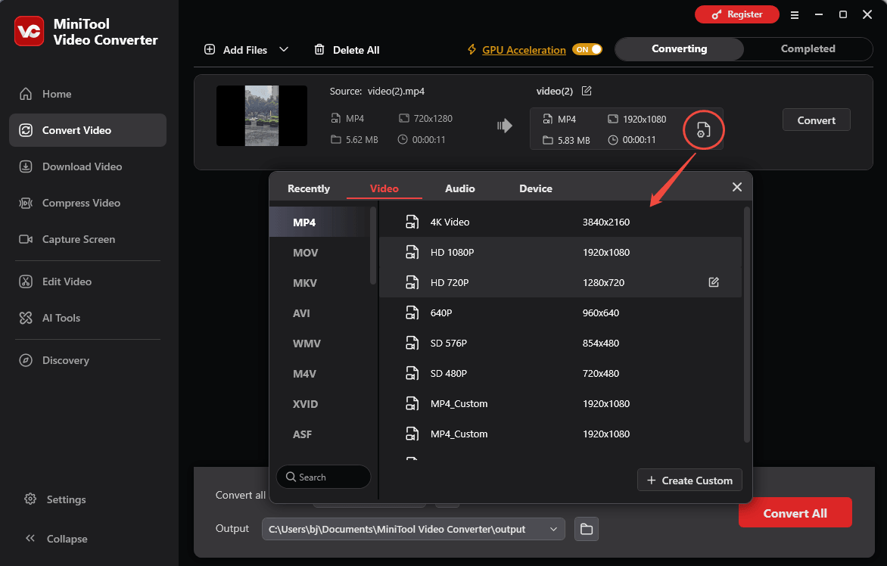Open the output path dropdown
This screenshot has width=887, height=566.
553,529
